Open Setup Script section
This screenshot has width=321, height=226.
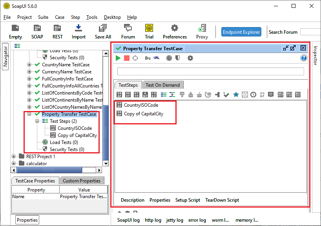click(x=188, y=200)
